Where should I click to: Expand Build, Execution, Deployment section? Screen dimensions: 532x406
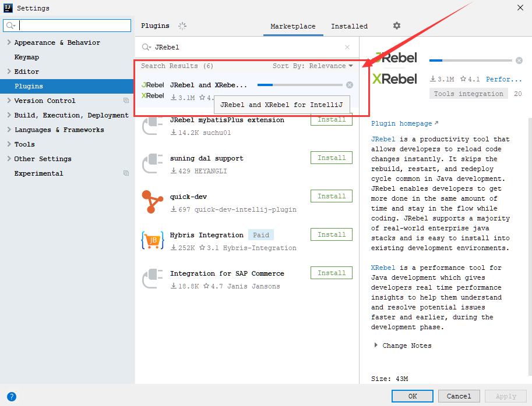click(9, 115)
